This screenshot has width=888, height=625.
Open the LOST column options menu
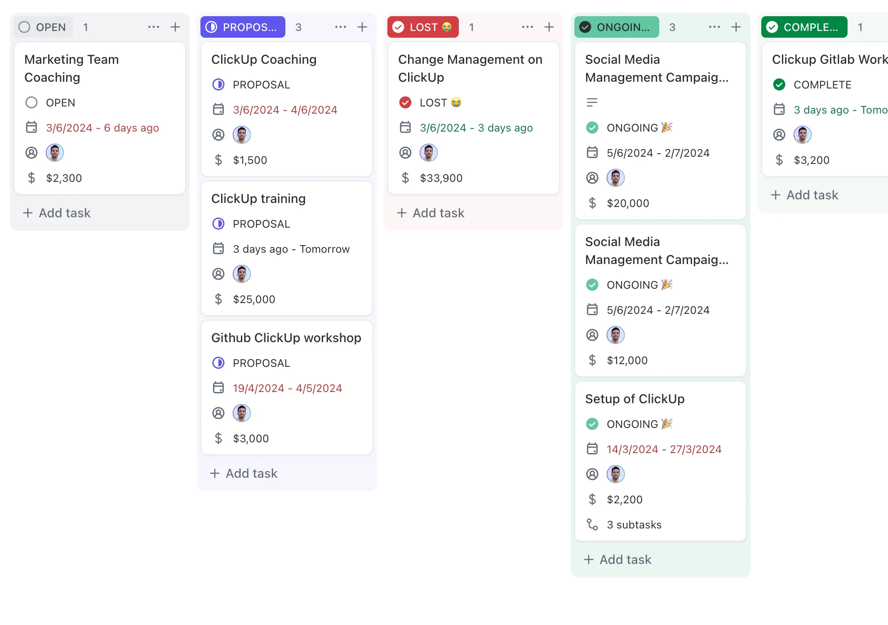point(528,27)
